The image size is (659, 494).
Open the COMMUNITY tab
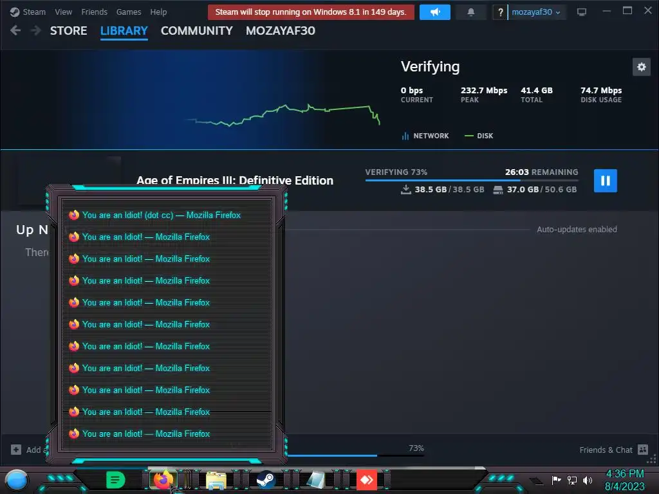[197, 31]
